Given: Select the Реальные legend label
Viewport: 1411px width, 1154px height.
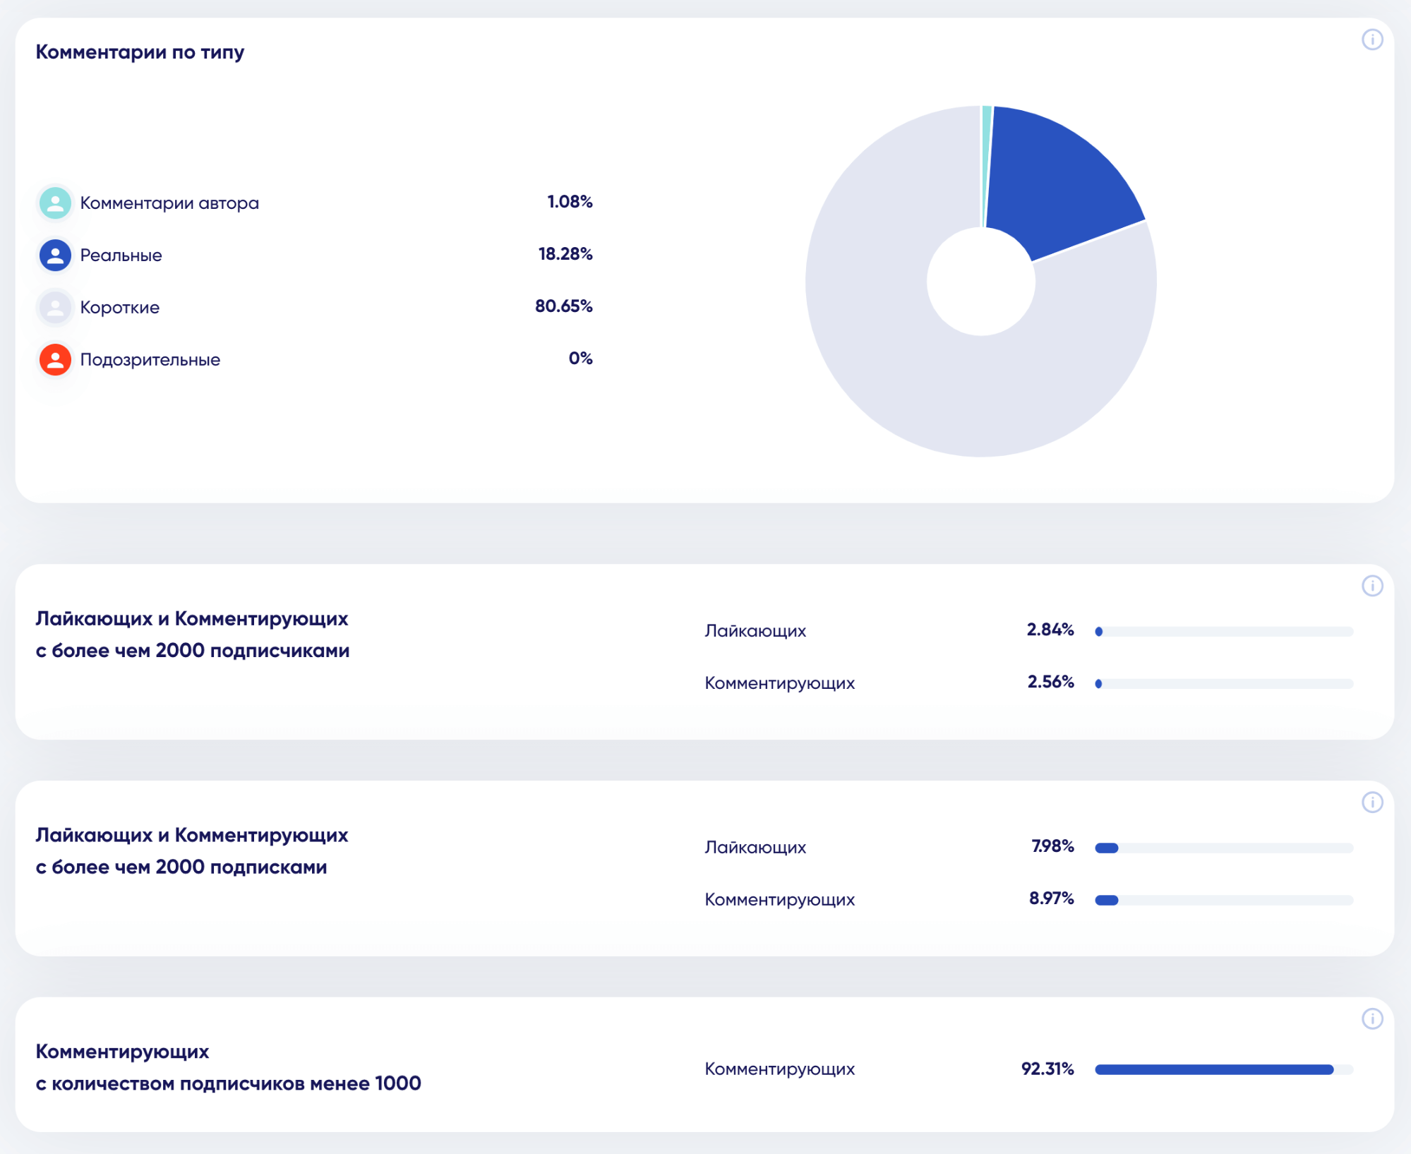Looking at the screenshot, I should (121, 256).
